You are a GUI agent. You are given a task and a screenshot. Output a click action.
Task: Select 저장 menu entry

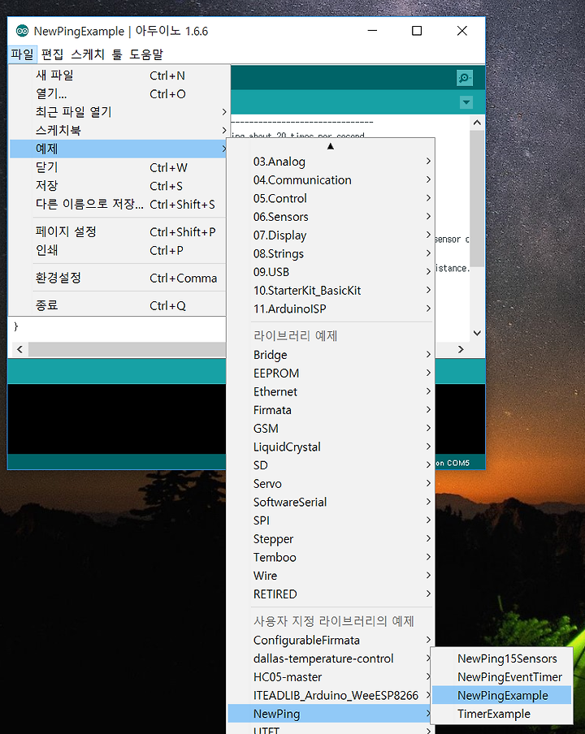[119, 186]
